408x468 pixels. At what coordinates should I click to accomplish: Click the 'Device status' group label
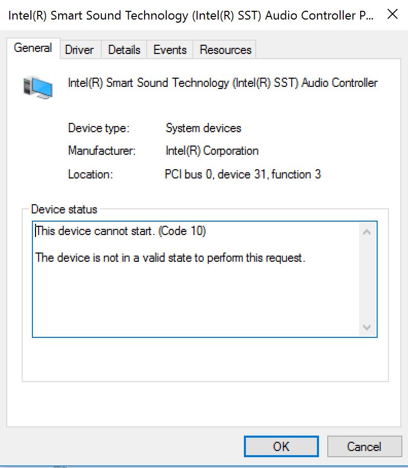pos(64,209)
